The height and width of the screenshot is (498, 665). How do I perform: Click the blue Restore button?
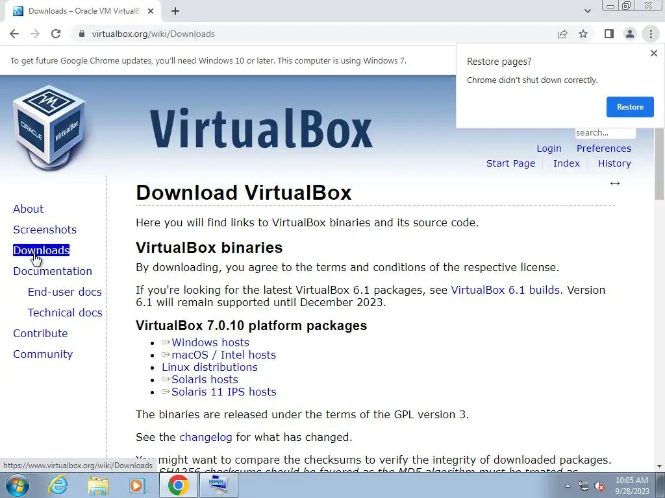pyautogui.click(x=630, y=107)
